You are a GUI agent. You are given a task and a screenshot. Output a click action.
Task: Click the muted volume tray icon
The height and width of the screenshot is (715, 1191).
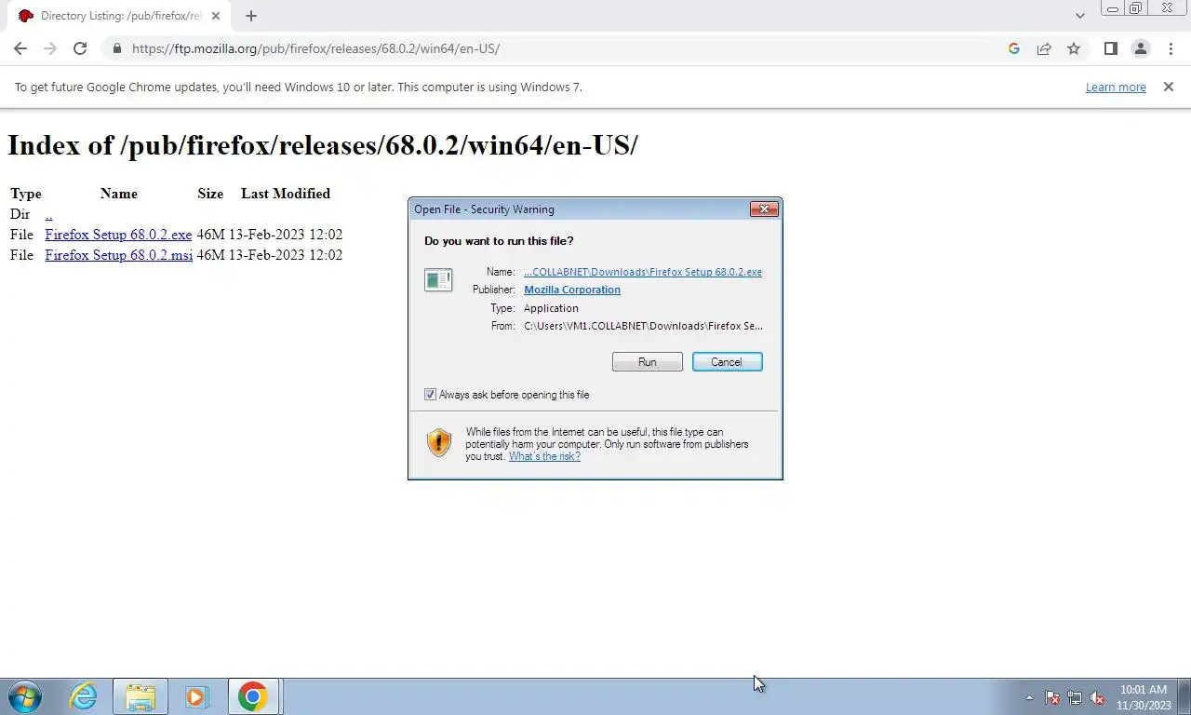click(1097, 697)
